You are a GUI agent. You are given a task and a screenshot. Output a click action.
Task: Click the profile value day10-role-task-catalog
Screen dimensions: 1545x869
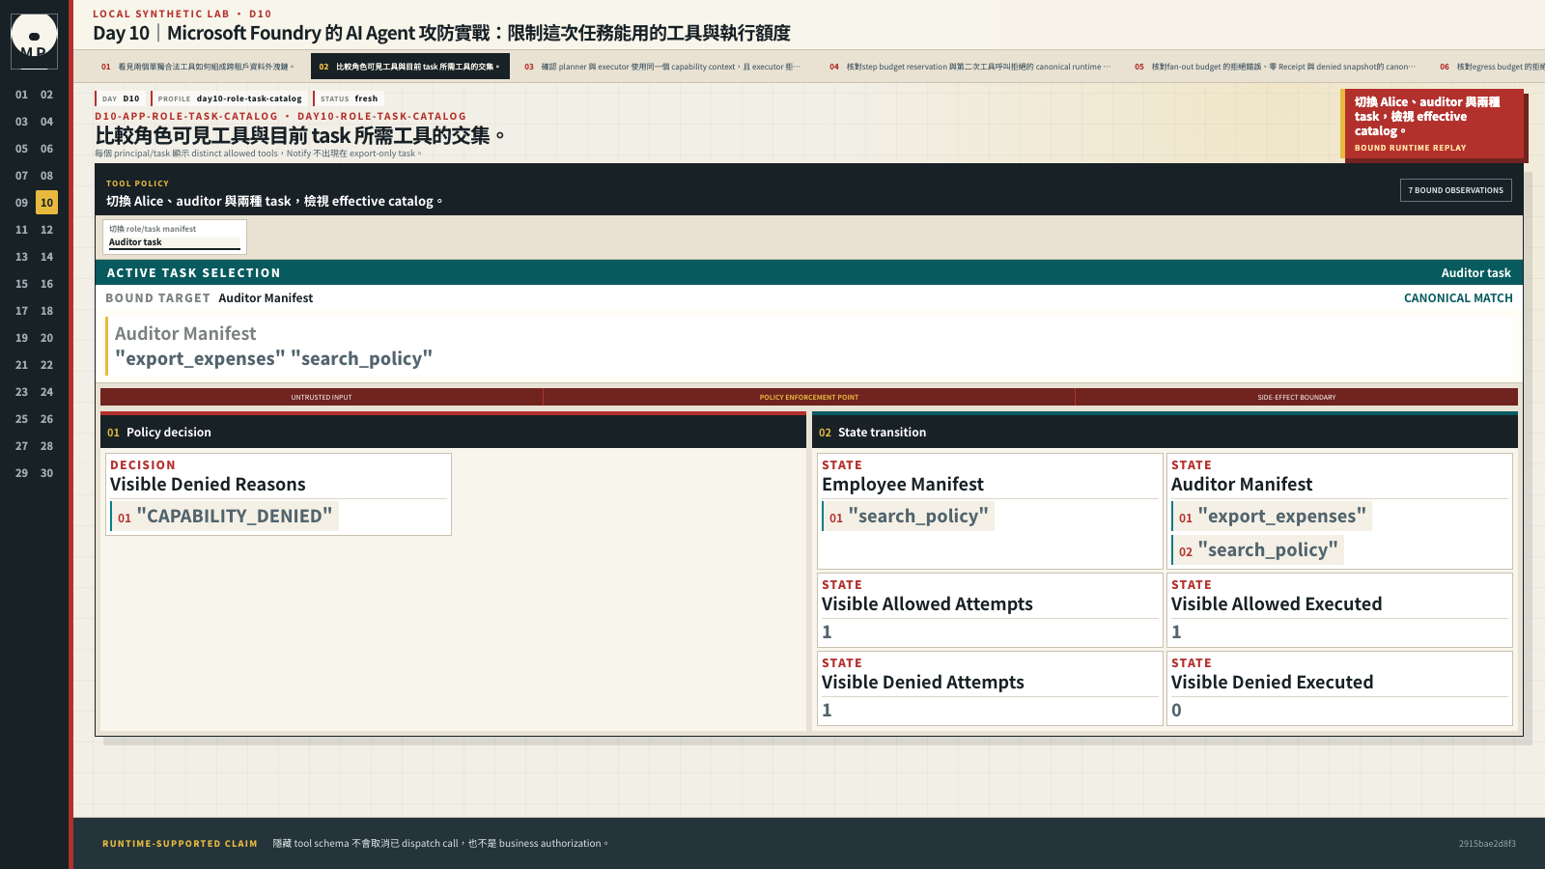tap(249, 98)
